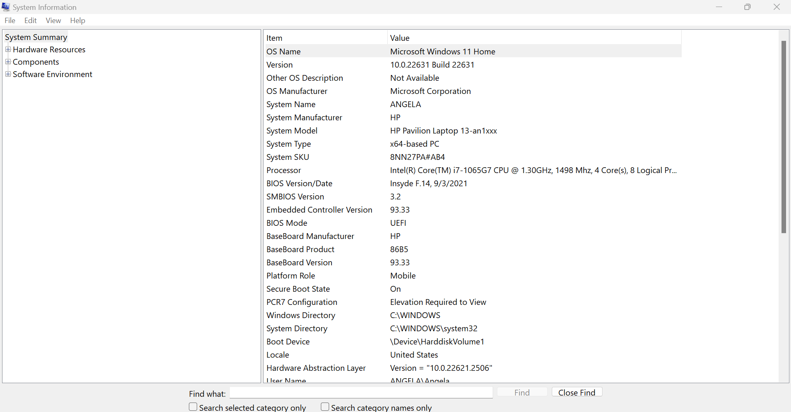Click the Find what input field
The height and width of the screenshot is (412, 791).
click(361, 393)
